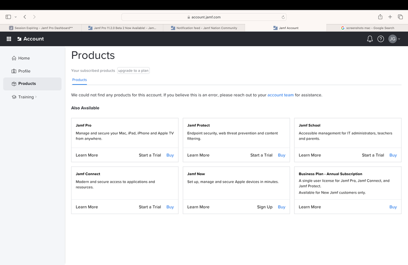Click the Products page heading

click(93, 56)
